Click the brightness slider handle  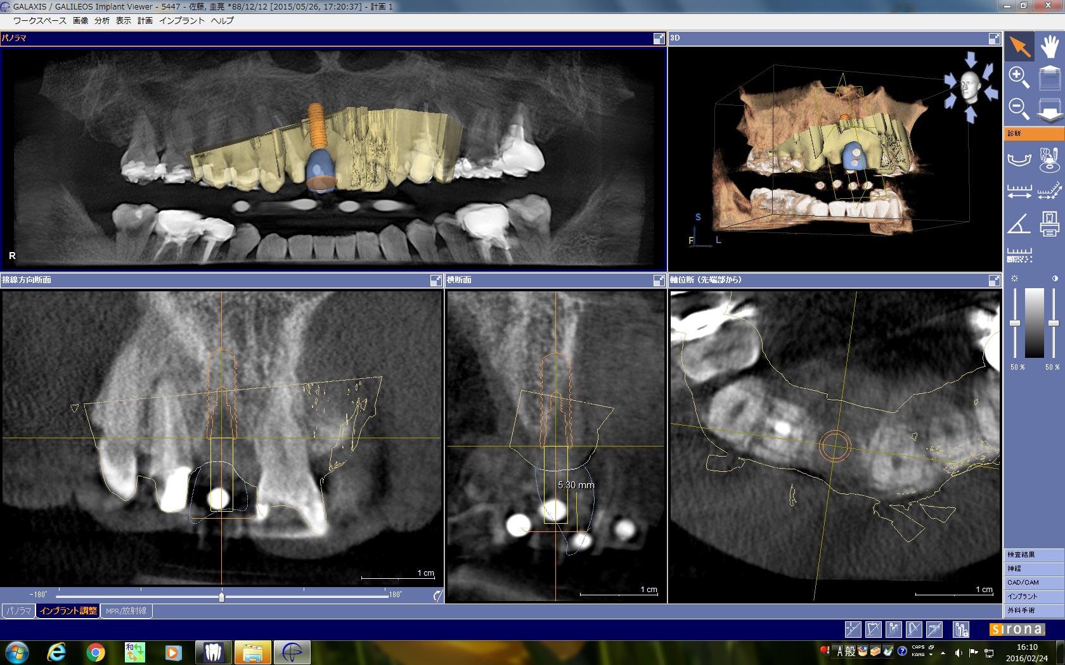point(1015,324)
